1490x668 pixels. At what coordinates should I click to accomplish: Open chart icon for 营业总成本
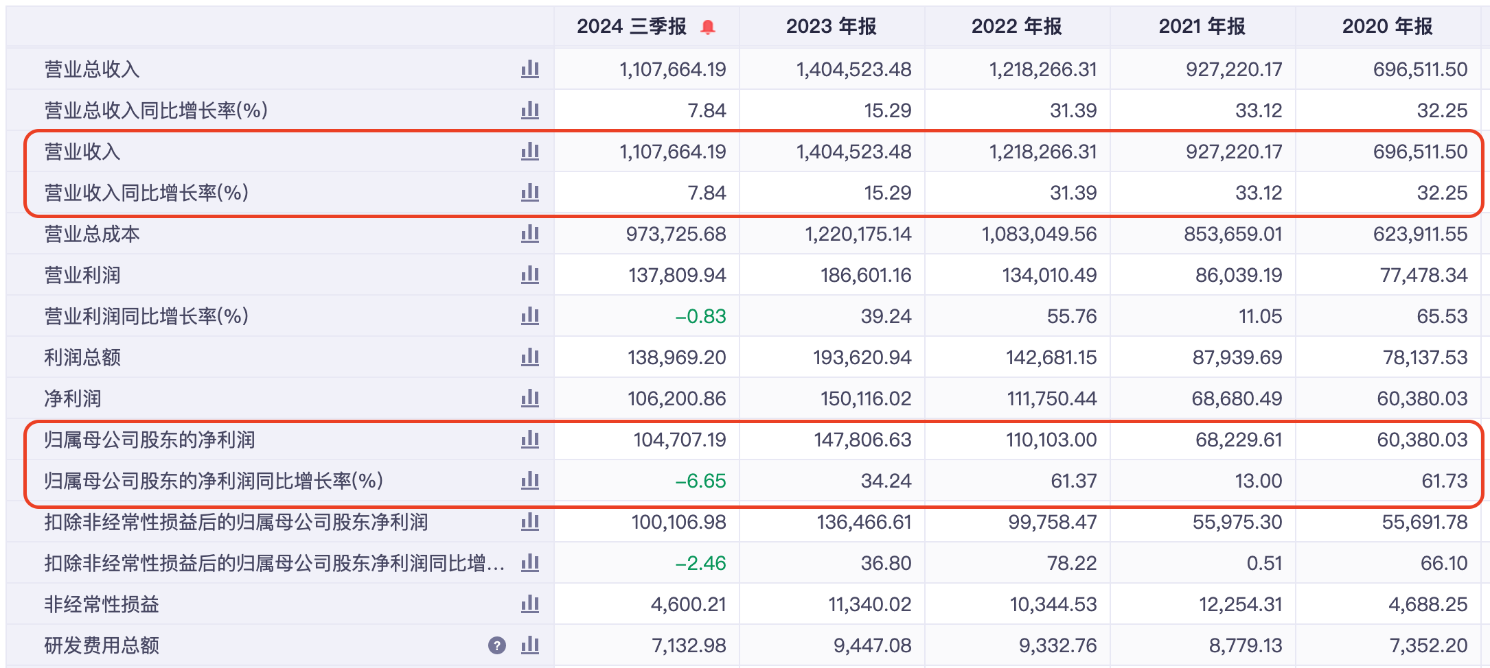click(529, 234)
